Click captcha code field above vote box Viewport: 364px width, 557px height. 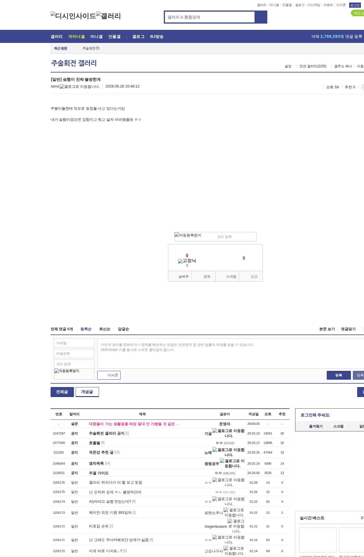235,237
